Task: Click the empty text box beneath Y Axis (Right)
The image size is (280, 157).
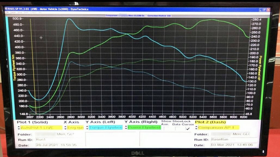Action: (166, 139)
